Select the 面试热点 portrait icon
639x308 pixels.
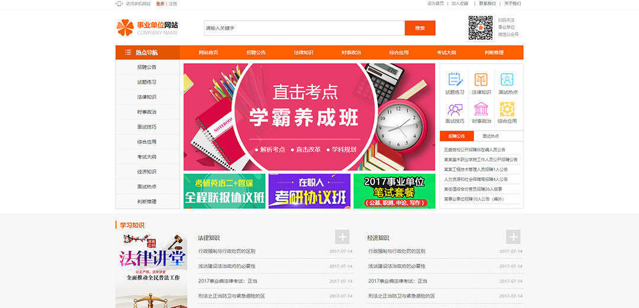pos(507,79)
